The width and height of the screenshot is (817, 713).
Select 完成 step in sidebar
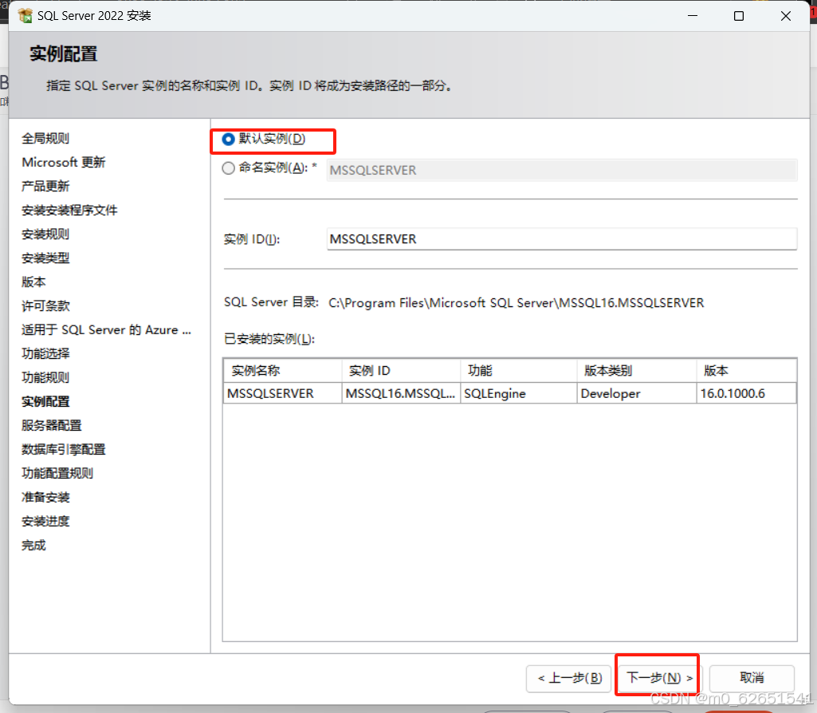pyautogui.click(x=33, y=546)
